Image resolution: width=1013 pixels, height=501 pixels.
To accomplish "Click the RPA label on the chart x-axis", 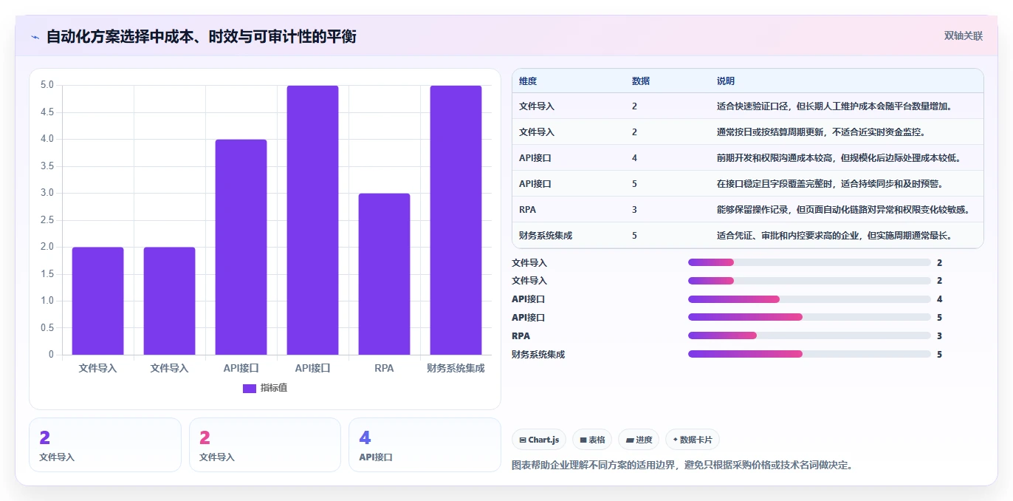I will pos(384,368).
